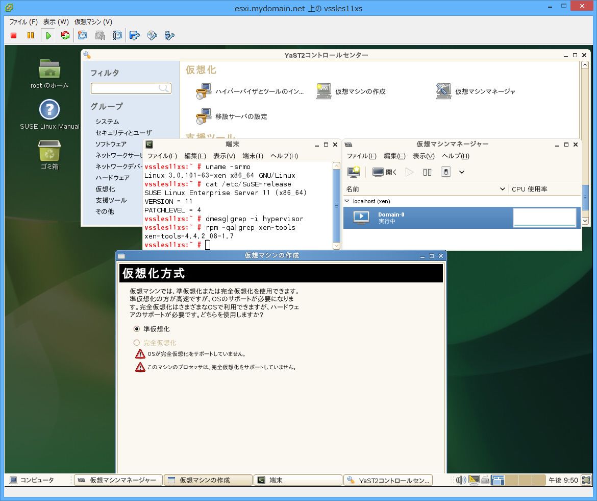Click the 午後 9:50 clock in the panel

click(x=563, y=480)
